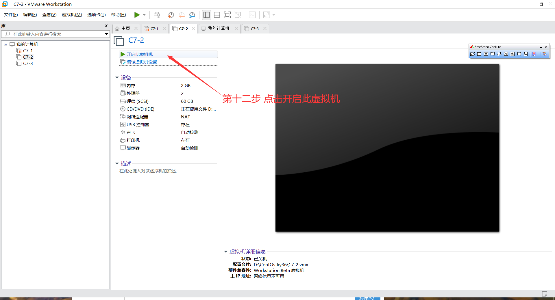Toggle the thumbnail bar view icon
This screenshot has height=300, width=555.
pos(217,15)
